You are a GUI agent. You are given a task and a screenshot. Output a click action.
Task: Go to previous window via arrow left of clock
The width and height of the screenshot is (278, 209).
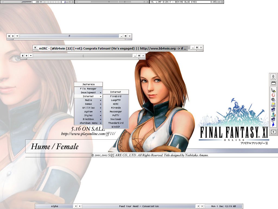pos(198,206)
